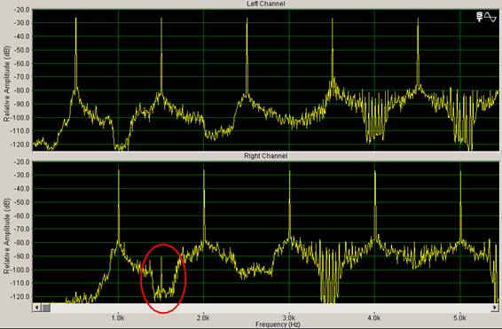Click the Left Channel title label
Screen dimensions: 502x329
266,4
